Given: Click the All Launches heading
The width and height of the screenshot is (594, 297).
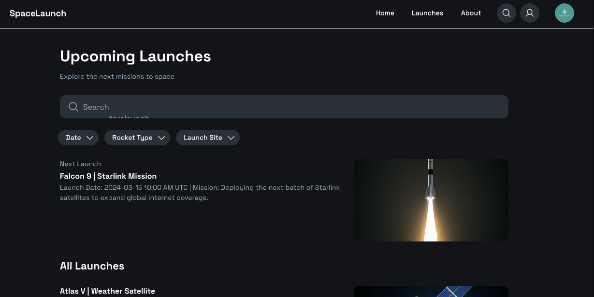Looking at the screenshot, I should click(92, 266).
